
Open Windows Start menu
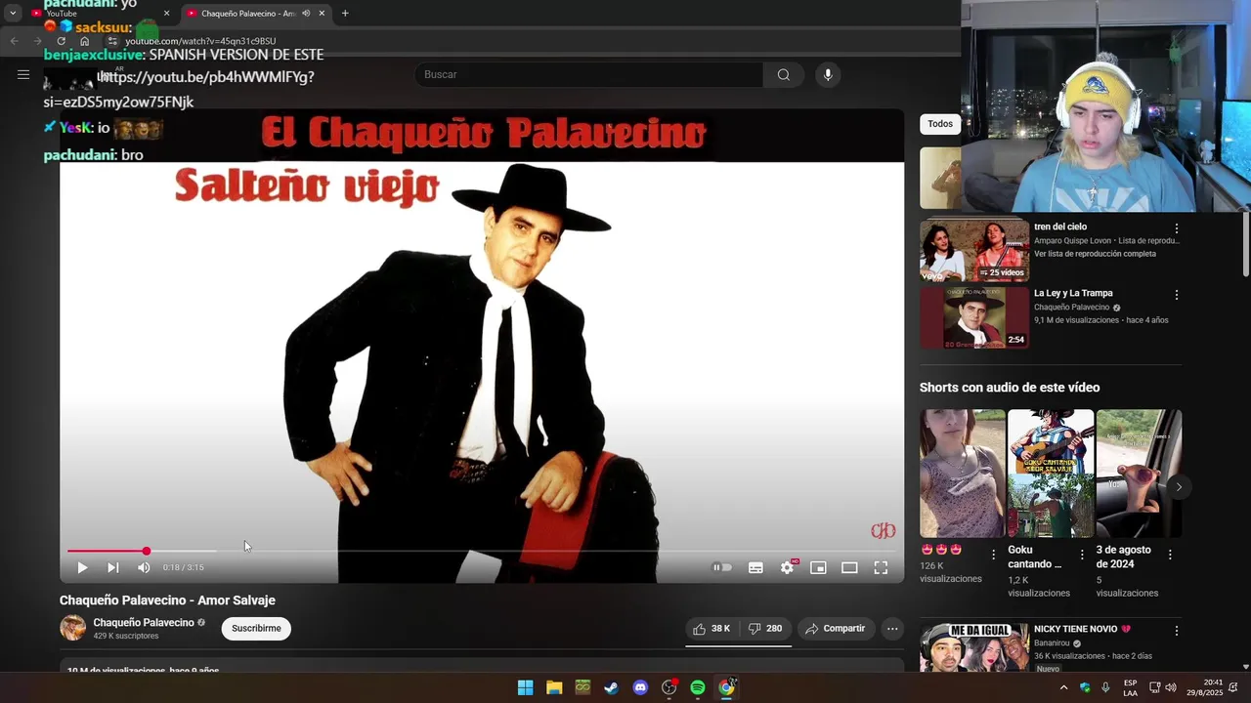pyautogui.click(x=525, y=687)
